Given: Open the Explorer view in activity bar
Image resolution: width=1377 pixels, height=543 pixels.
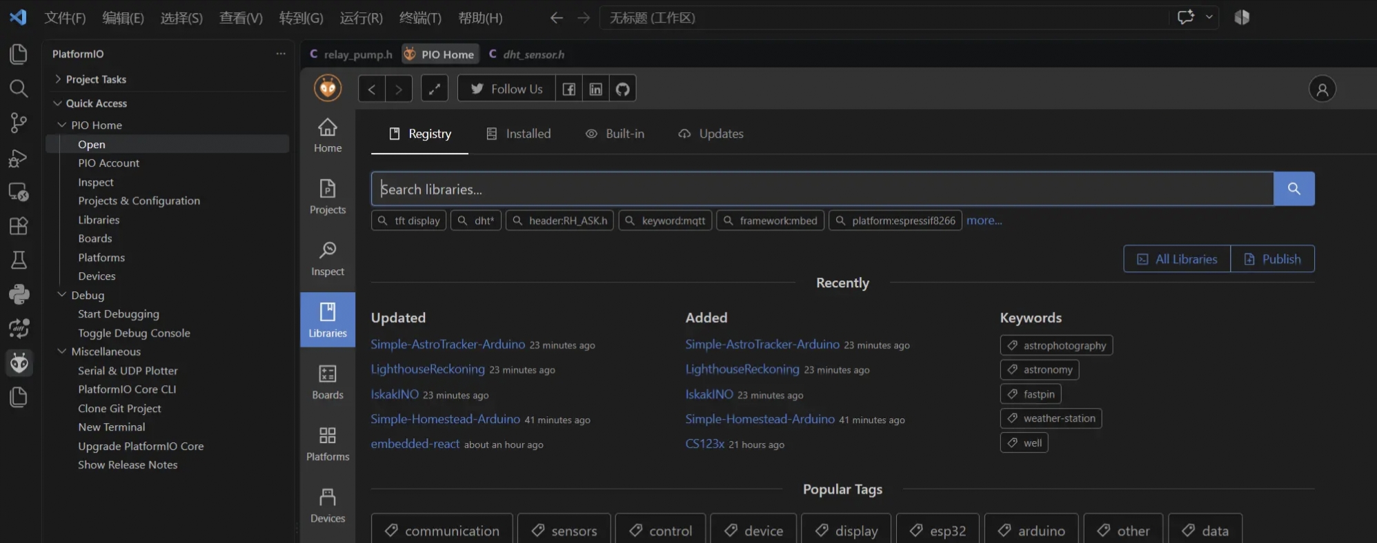Looking at the screenshot, I should pyautogui.click(x=19, y=54).
